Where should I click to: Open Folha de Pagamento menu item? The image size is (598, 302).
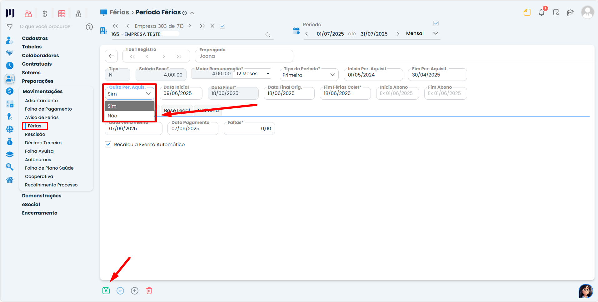pos(48,109)
